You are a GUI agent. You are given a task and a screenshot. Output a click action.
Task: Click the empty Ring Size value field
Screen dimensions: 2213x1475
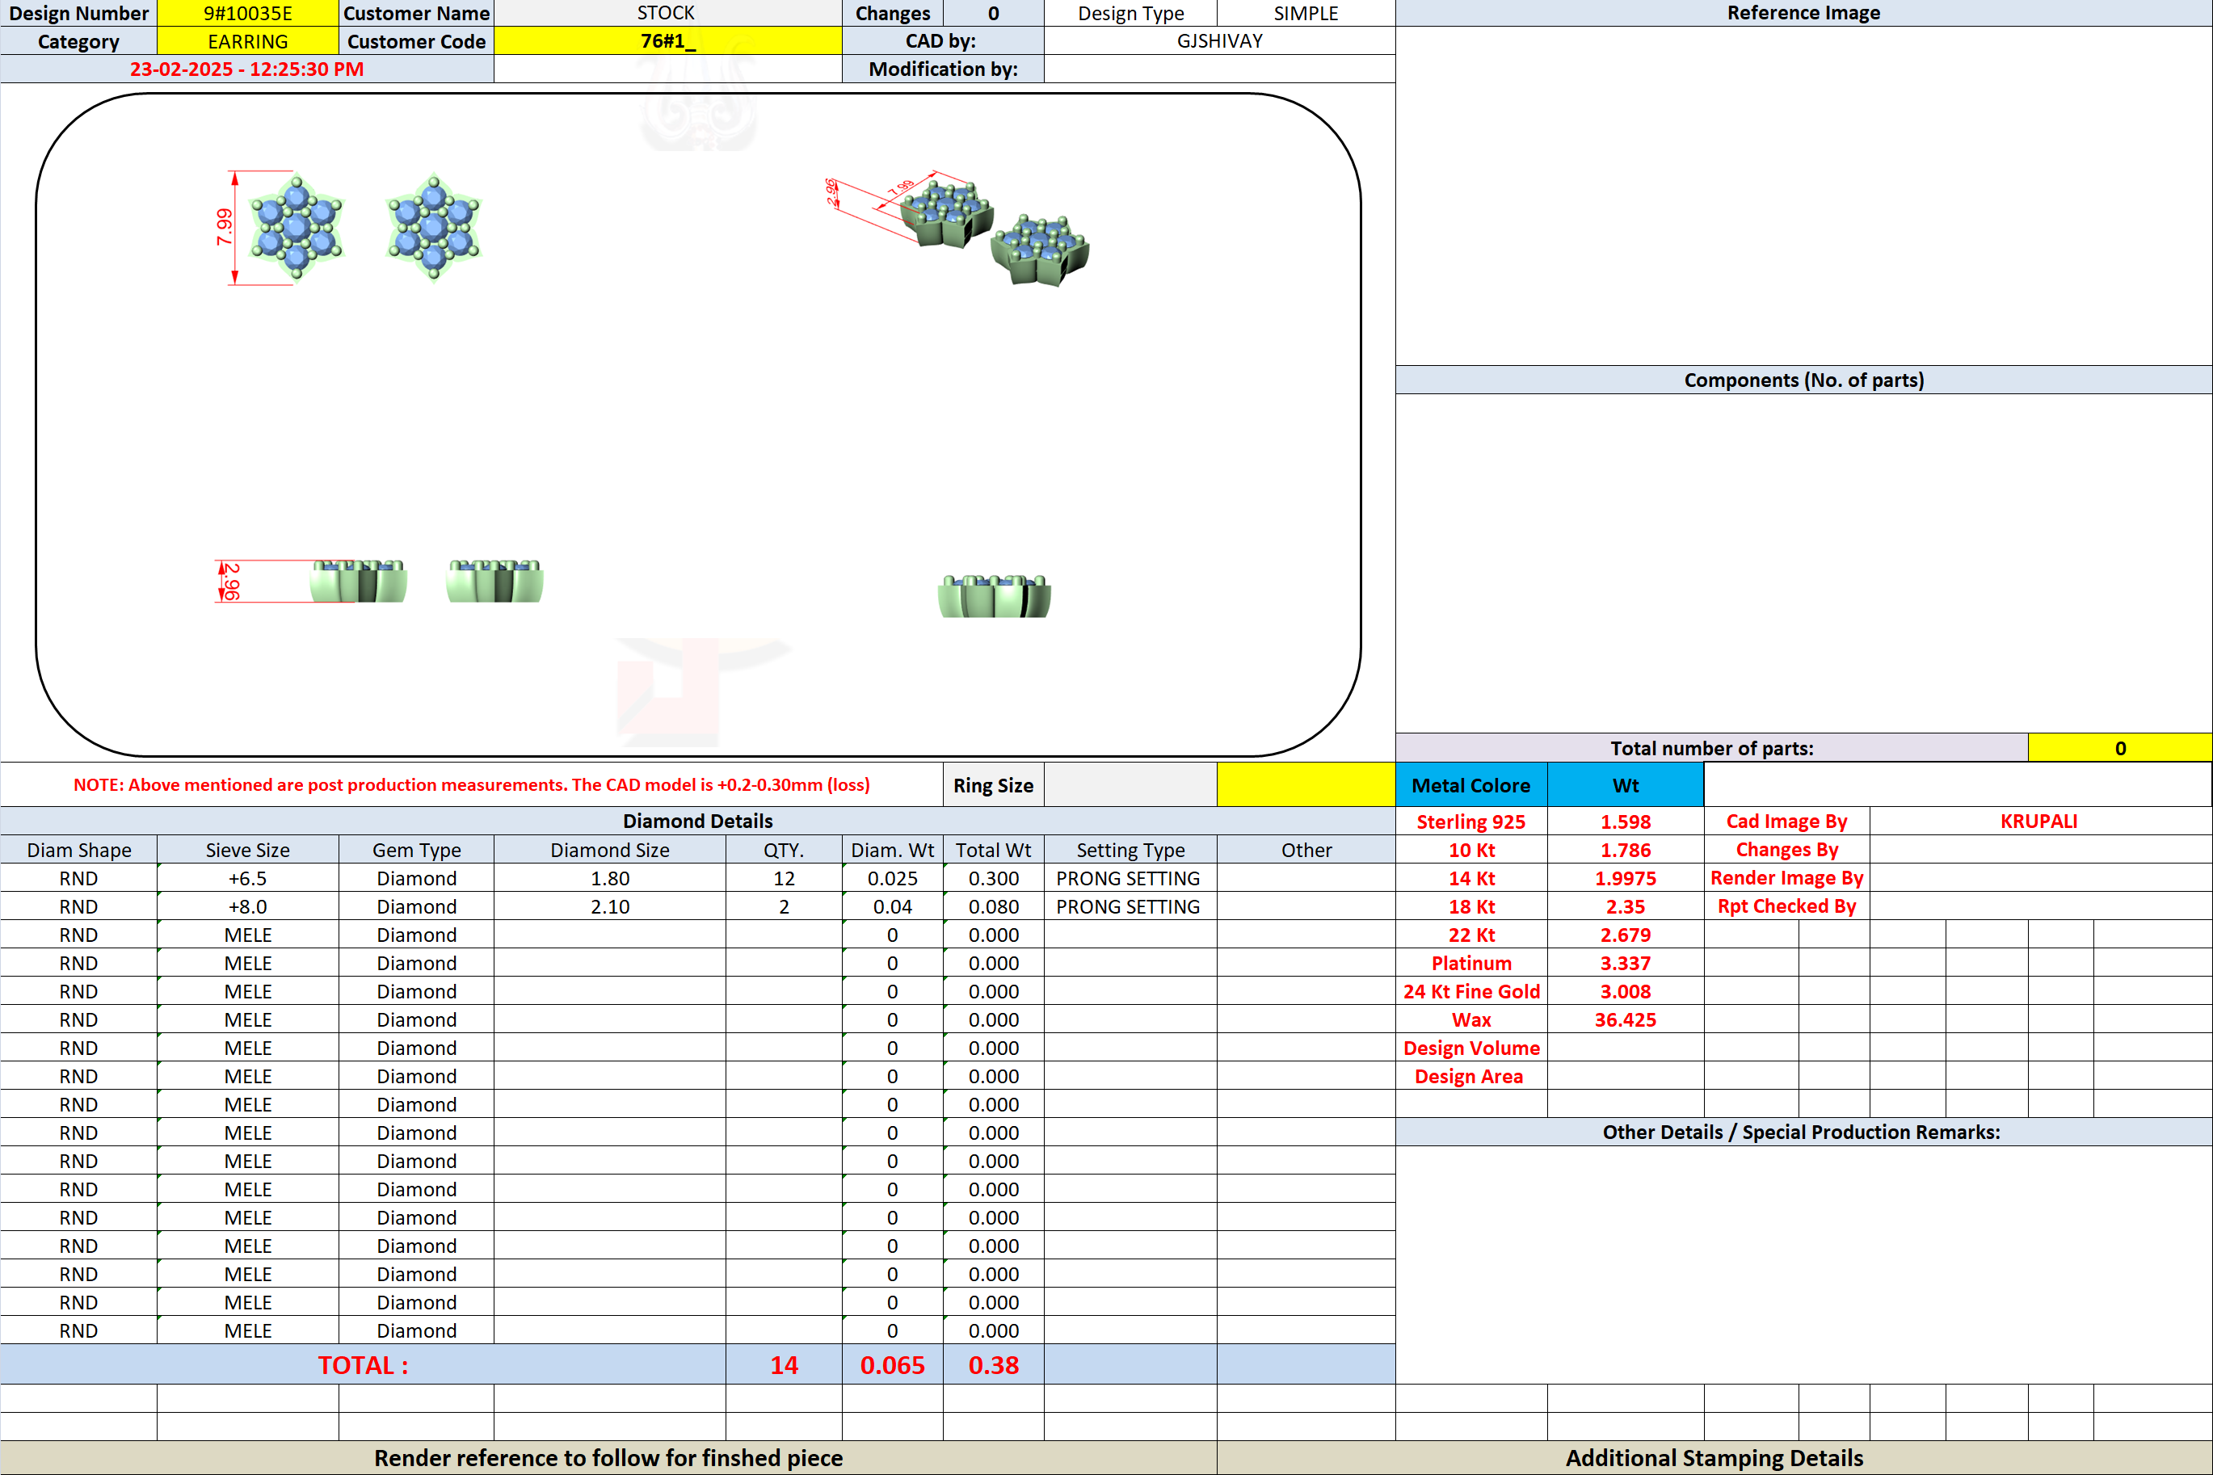(x=1130, y=784)
